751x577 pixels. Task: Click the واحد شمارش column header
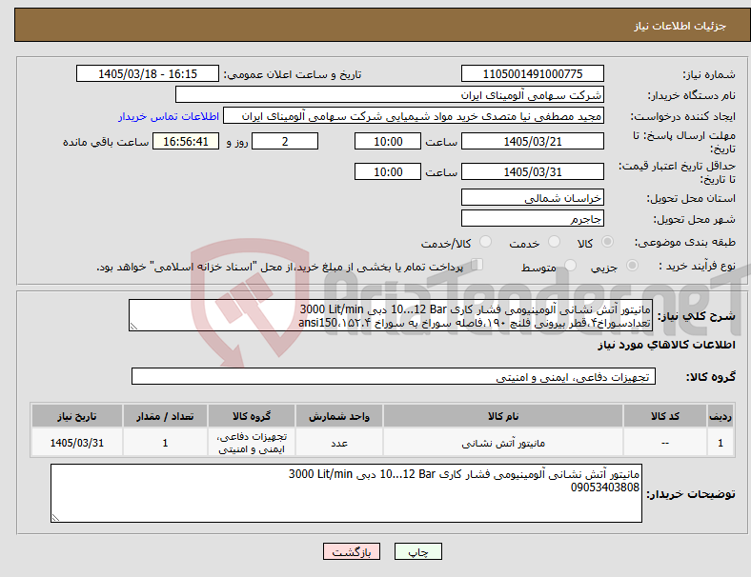pos(339,416)
